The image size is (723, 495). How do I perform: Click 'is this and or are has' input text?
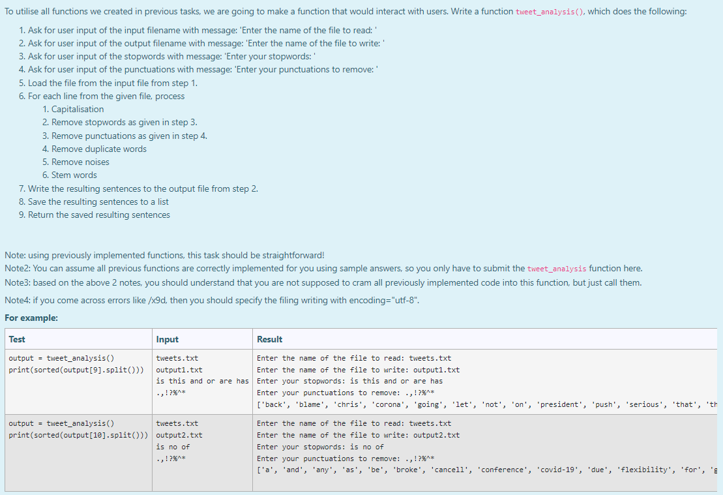click(x=202, y=381)
